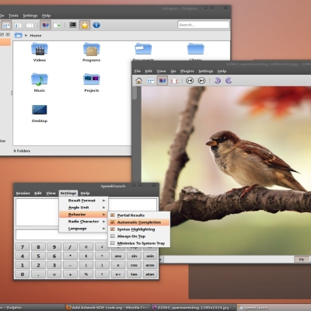Click the = button in SpeedCrunch
This screenshot has height=311, width=311.
pos(54,274)
